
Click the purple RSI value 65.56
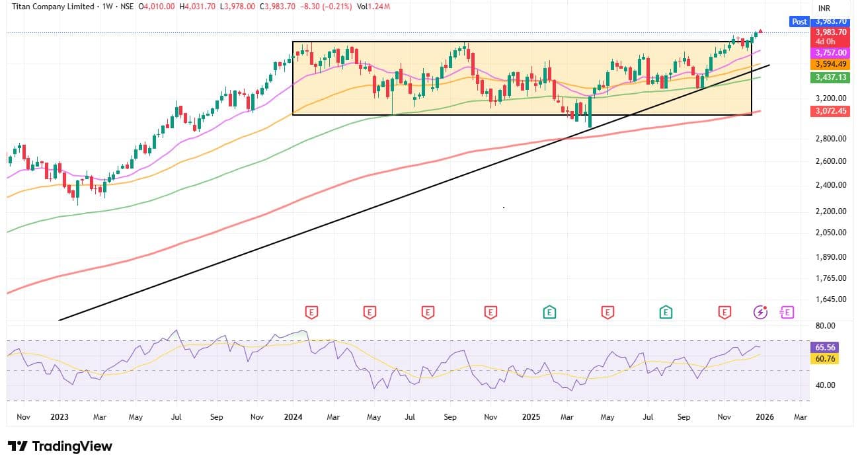coord(826,347)
